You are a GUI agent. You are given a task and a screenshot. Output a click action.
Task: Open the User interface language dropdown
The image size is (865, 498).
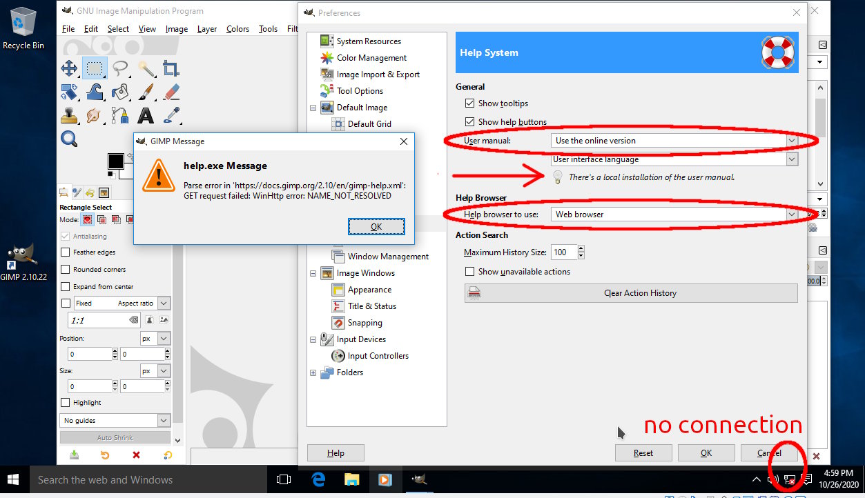click(x=675, y=159)
